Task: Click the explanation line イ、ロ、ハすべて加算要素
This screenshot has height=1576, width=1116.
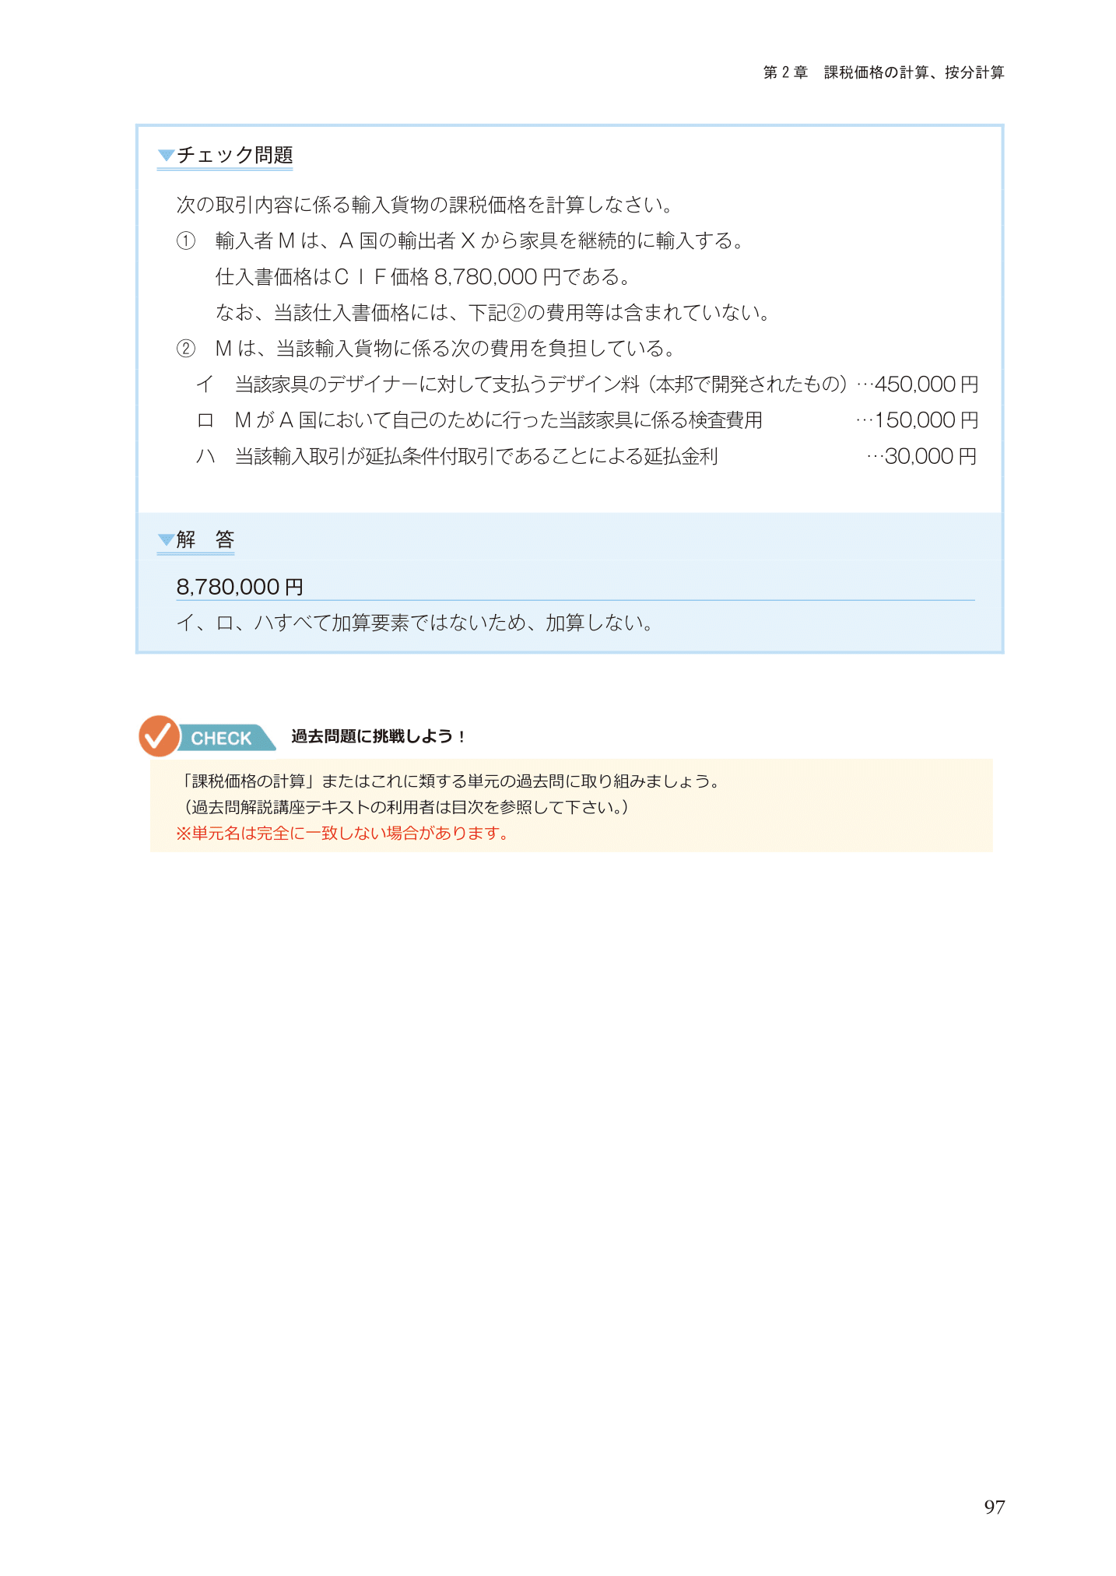Action: point(415,623)
